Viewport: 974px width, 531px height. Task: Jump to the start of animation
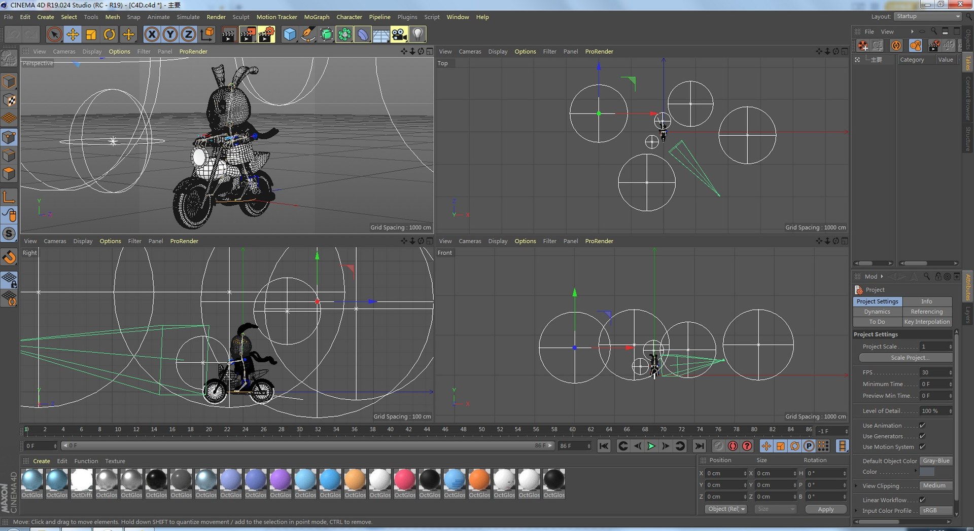click(x=604, y=446)
